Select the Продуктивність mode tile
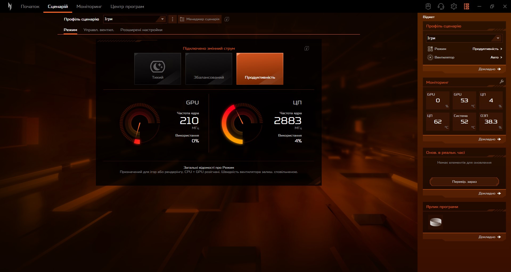Image resolution: width=511 pixels, height=272 pixels. (x=260, y=69)
